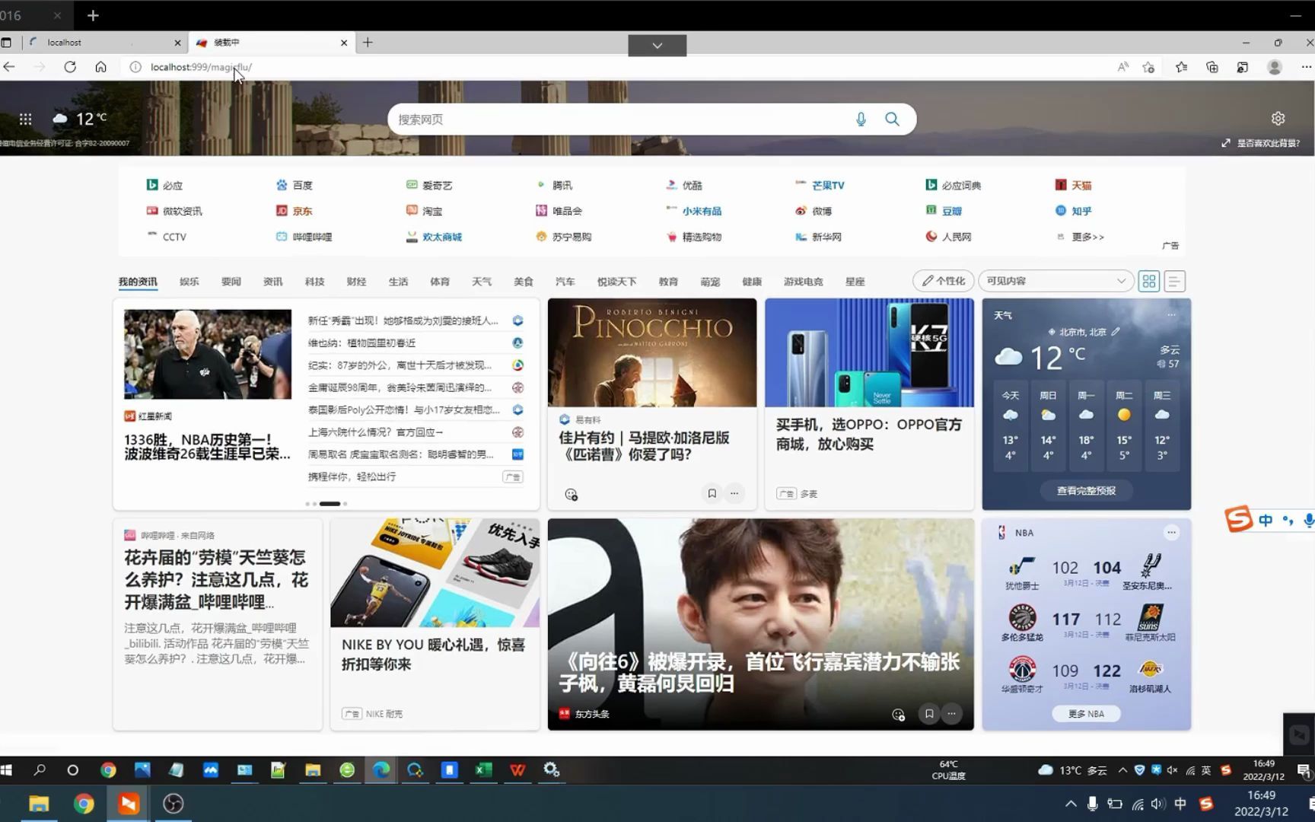Open the browser profile avatar
Viewport: 1315px width, 822px height.
[x=1275, y=67]
